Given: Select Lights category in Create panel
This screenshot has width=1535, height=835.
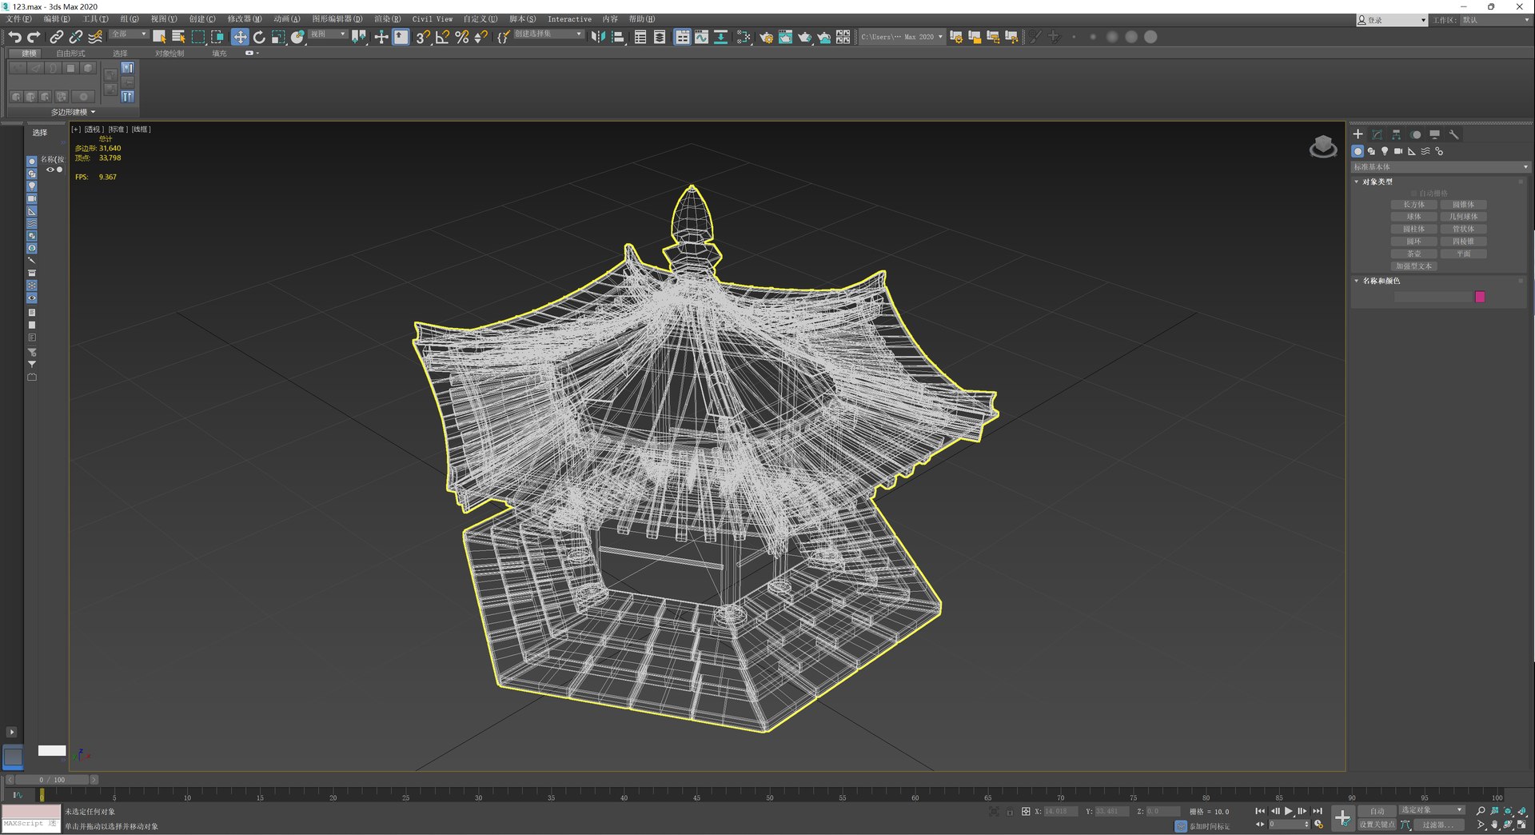Looking at the screenshot, I should pyautogui.click(x=1385, y=151).
